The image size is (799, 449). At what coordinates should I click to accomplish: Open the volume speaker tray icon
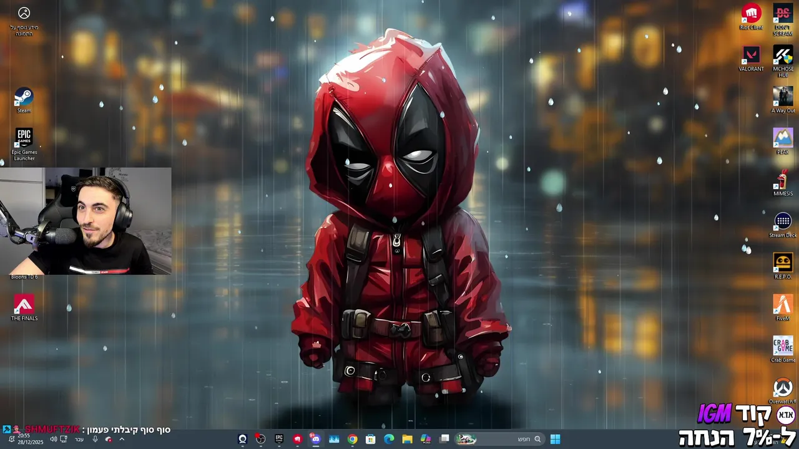[53, 439]
